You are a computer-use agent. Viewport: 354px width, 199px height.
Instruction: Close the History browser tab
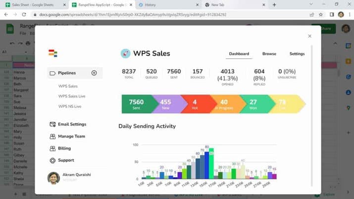[x=198, y=5]
